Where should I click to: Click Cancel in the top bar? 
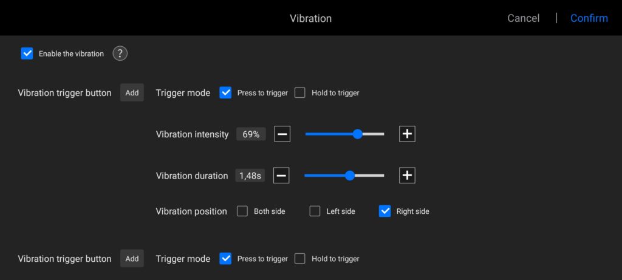[x=523, y=18]
